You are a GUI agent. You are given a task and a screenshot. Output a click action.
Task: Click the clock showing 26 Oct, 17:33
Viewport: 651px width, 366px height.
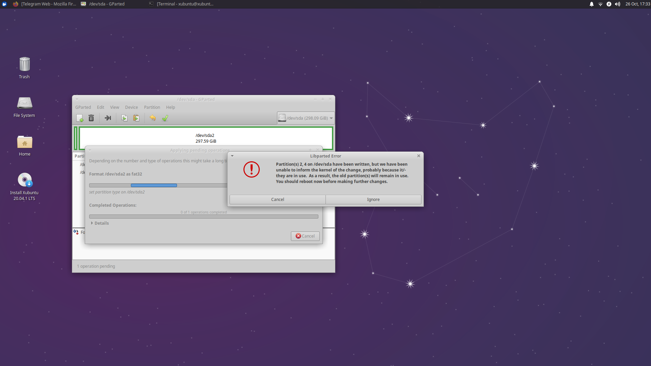638,4
